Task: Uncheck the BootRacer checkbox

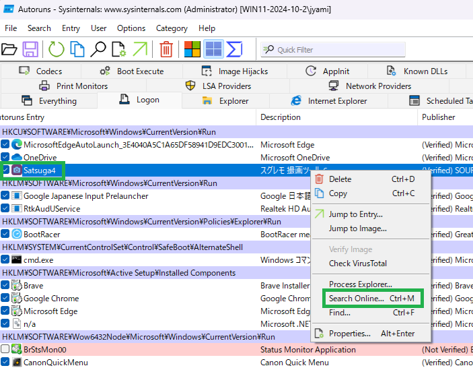Action: [x=5, y=233]
